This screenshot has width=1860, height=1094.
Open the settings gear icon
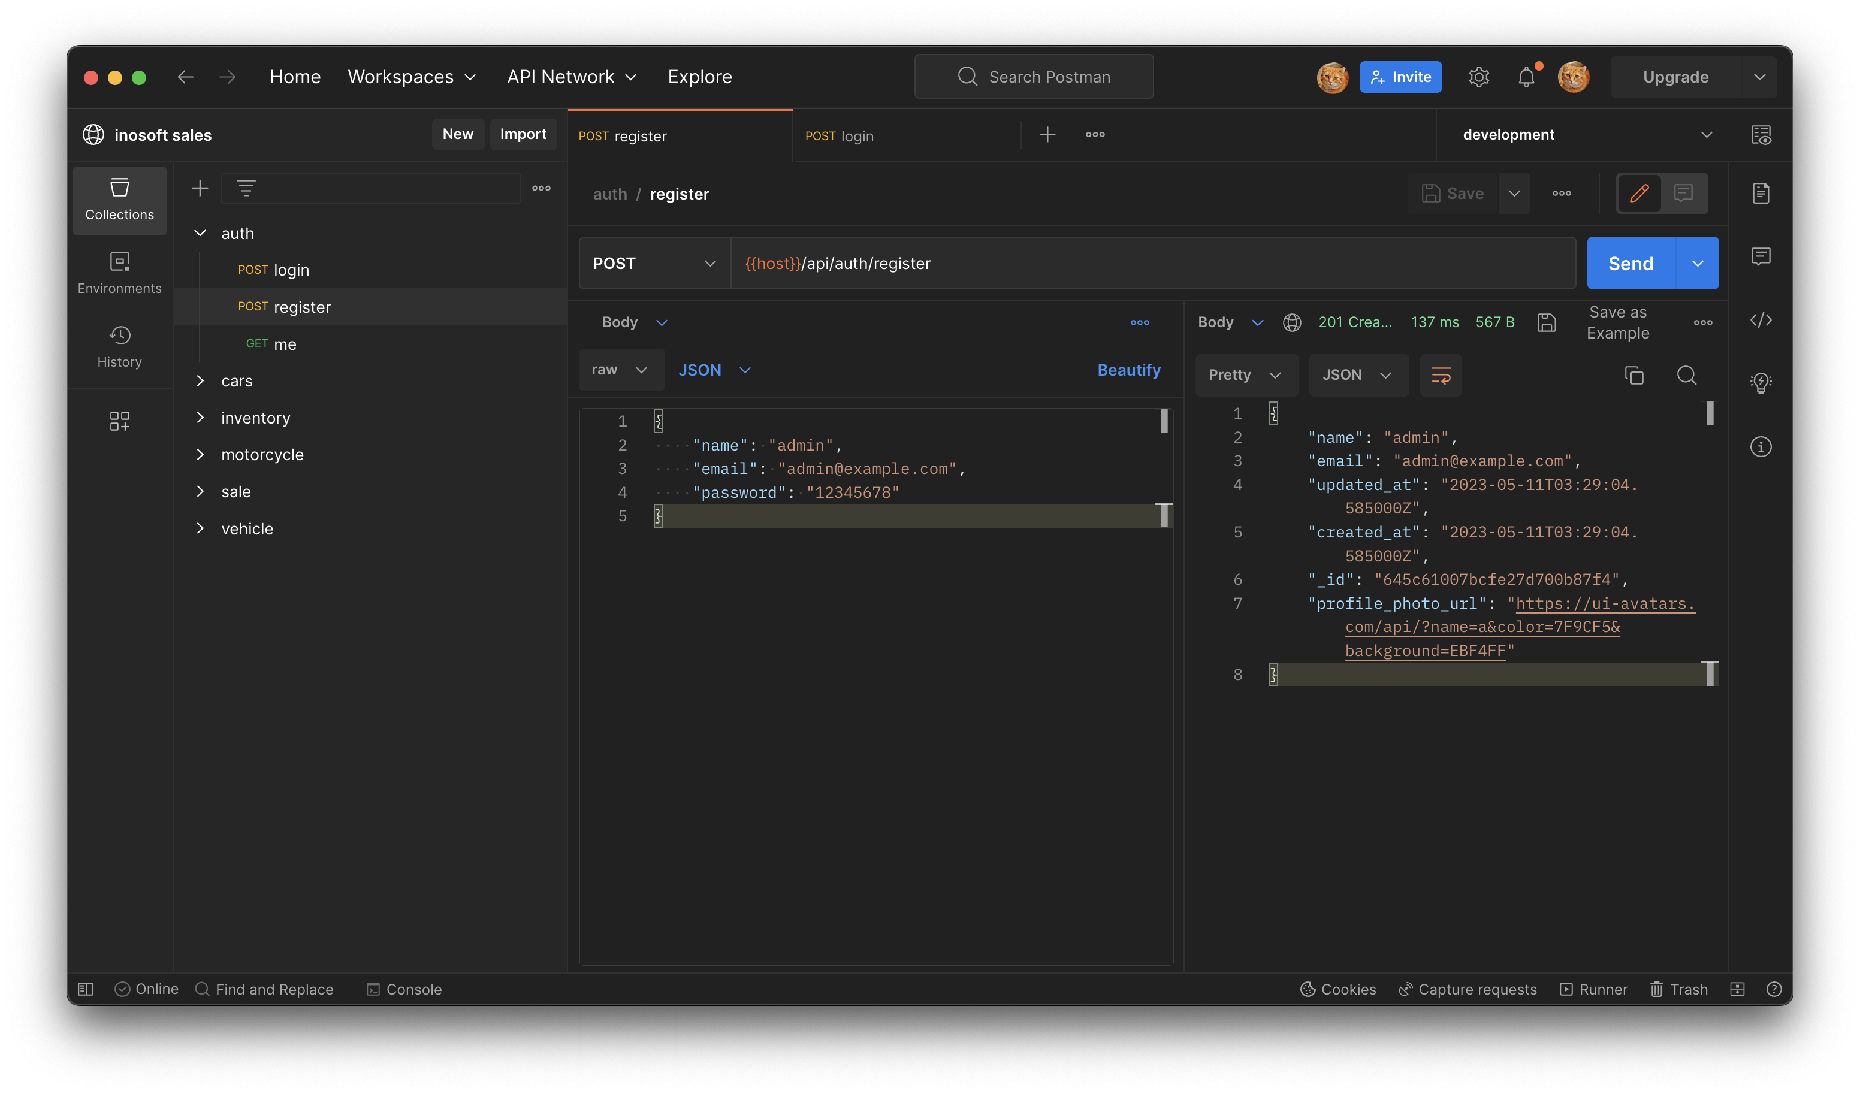pos(1478,77)
